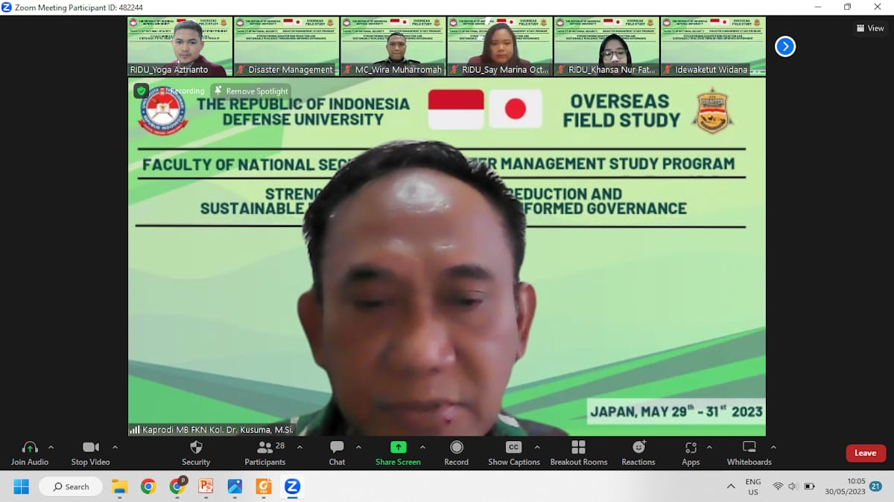Image resolution: width=894 pixels, height=502 pixels.
Task: Click the green encryption shield icon
Action: (141, 91)
